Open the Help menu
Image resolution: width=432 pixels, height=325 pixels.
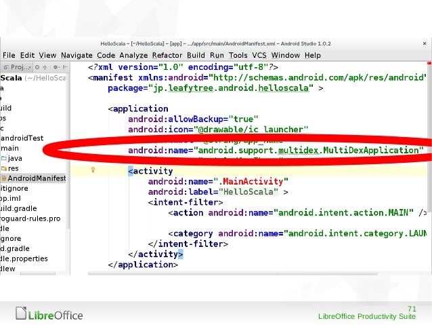pyautogui.click(x=312, y=55)
